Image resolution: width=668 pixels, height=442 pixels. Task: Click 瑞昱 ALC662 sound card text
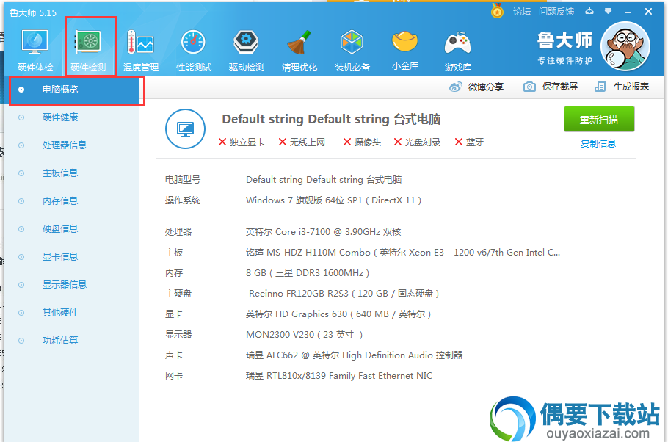pos(354,355)
